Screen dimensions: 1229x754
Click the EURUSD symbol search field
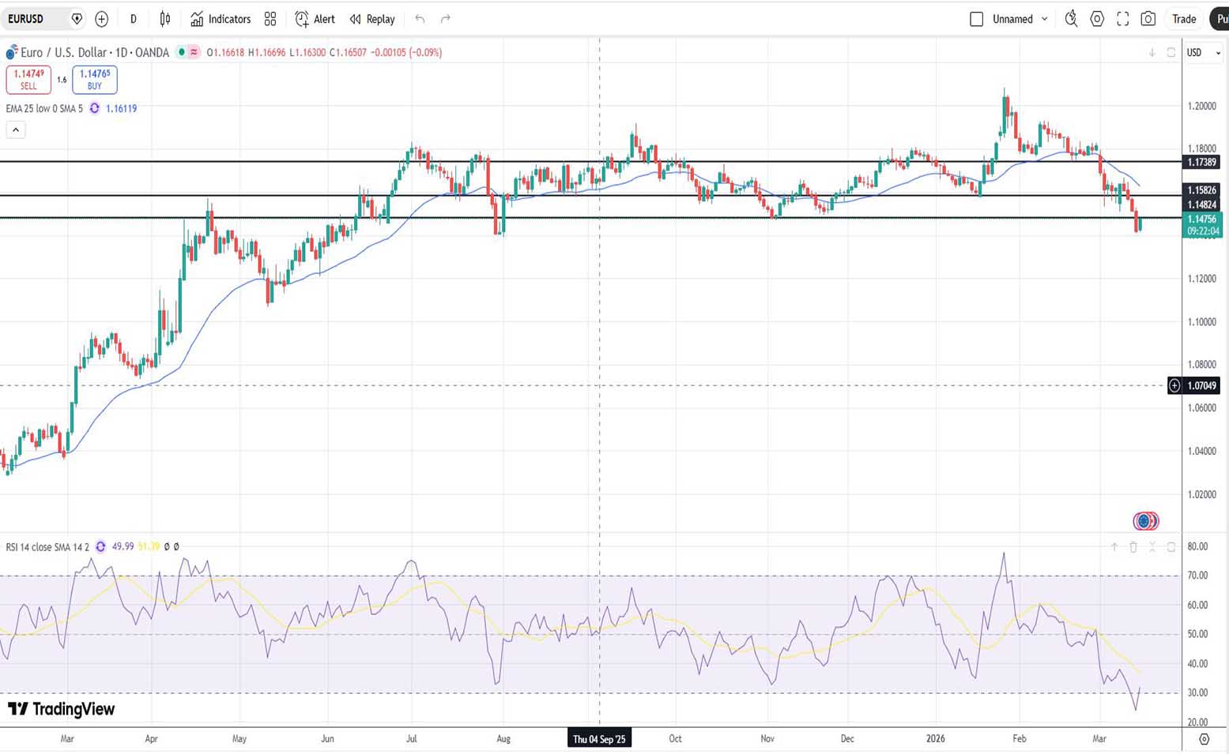click(x=36, y=19)
